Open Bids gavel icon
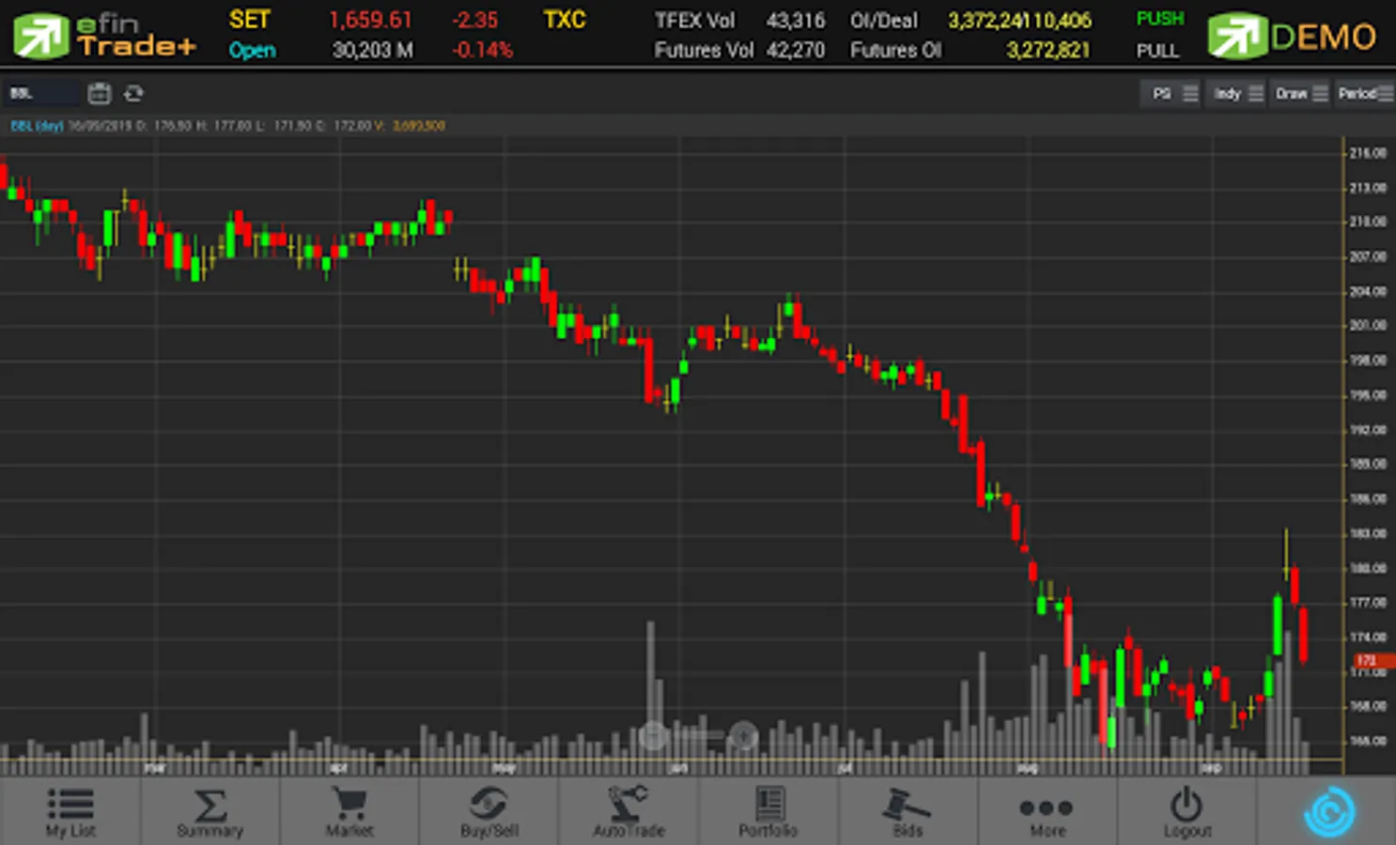Viewport: 1396px width, 845px height. coord(907,810)
